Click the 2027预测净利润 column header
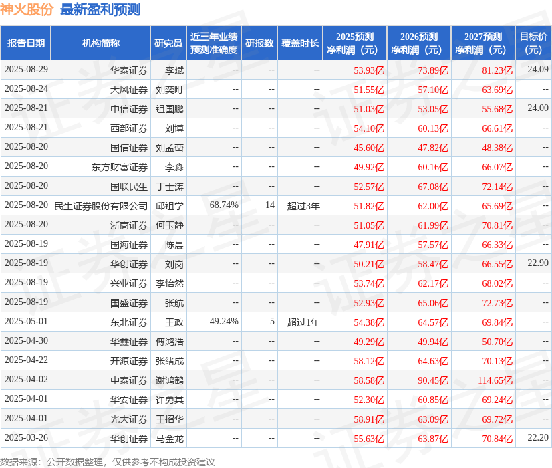Screen dimensions: 552x468 coord(483,43)
